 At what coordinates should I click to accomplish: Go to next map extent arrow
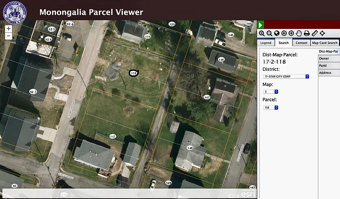pyautogui.click(x=291, y=33)
